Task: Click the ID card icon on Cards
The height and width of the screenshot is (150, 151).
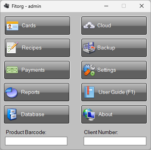Action: (12, 26)
